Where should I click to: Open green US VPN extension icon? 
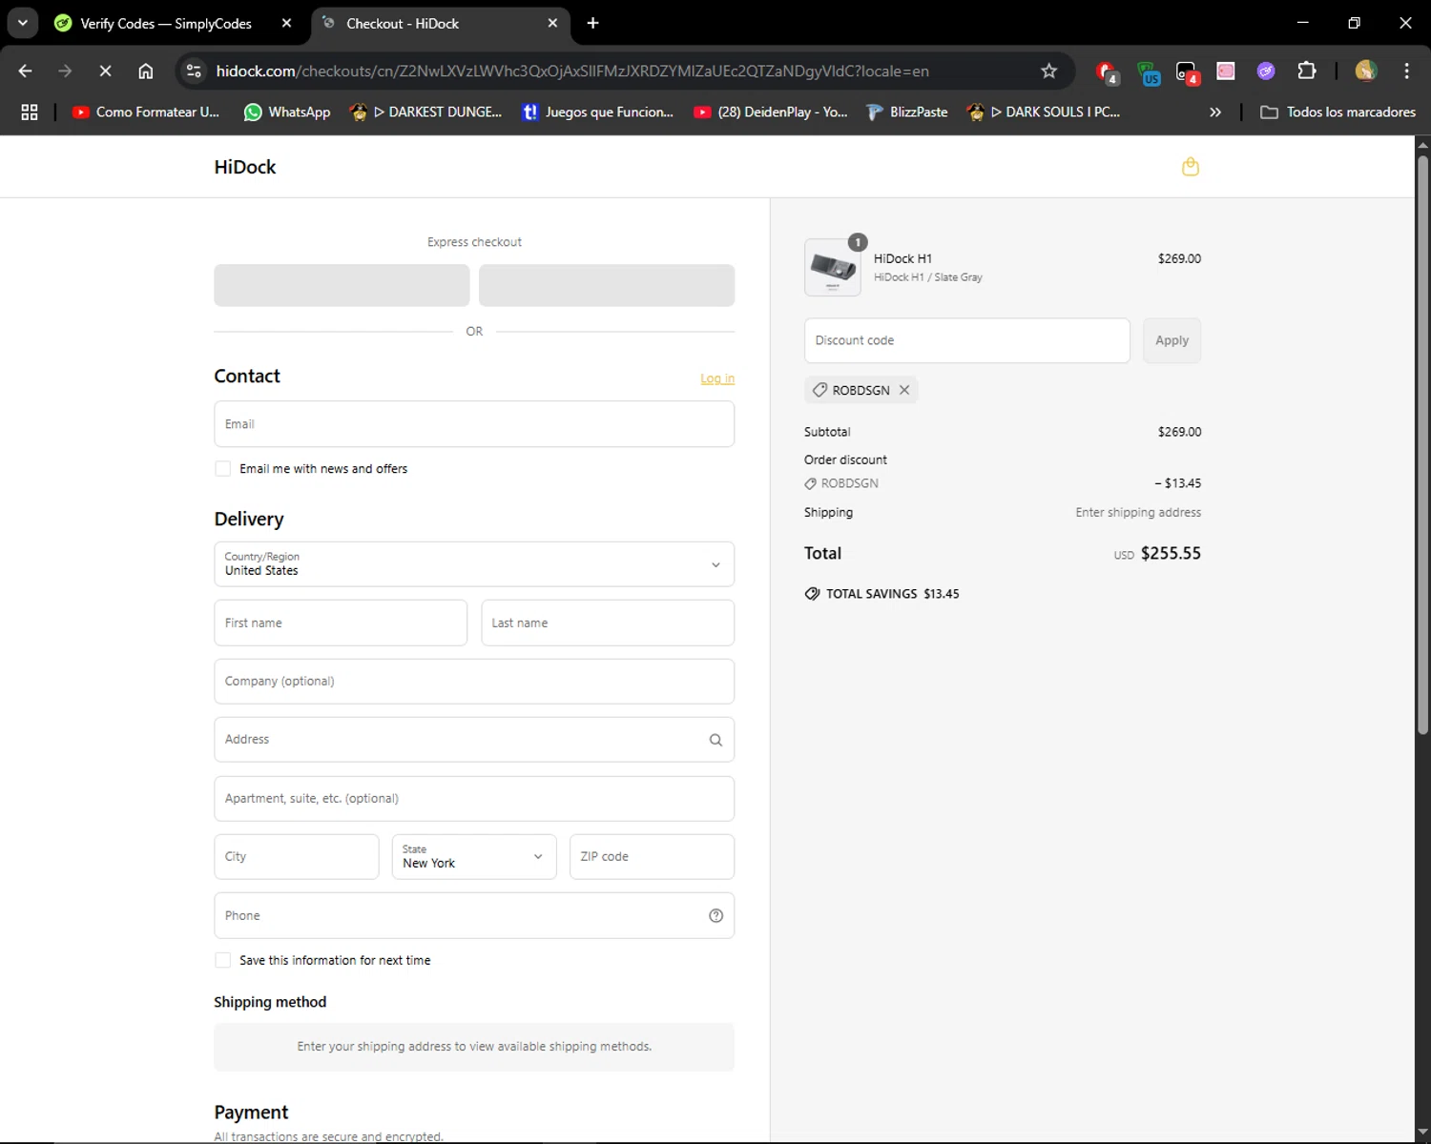1149,72
